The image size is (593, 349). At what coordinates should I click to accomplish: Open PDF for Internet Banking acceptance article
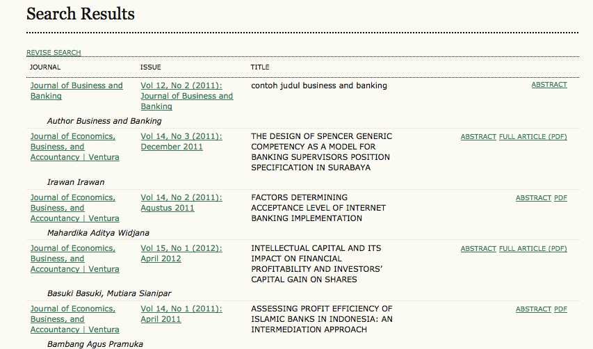[560, 198]
